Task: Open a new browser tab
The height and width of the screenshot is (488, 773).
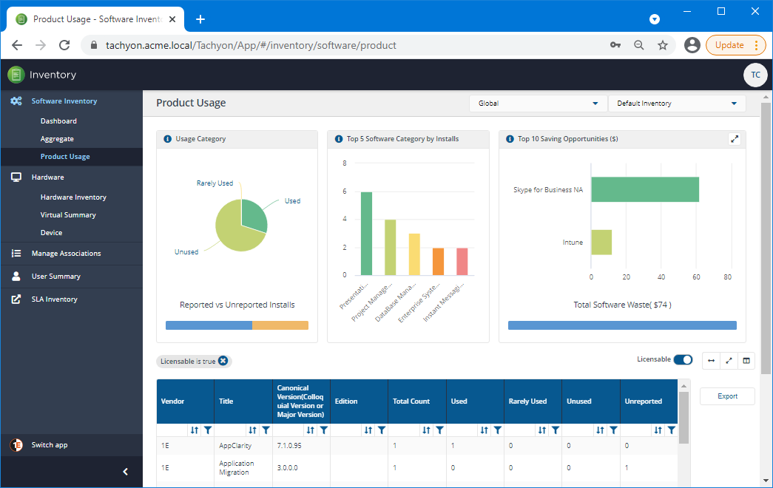Action: click(x=200, y=19)
